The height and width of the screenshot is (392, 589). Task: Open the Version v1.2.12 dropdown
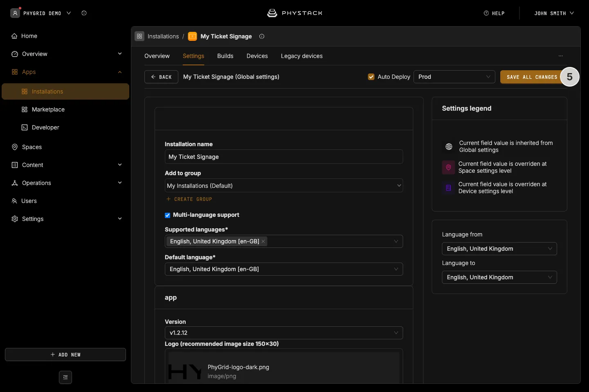pyautogui.click(x=284, y=333)
